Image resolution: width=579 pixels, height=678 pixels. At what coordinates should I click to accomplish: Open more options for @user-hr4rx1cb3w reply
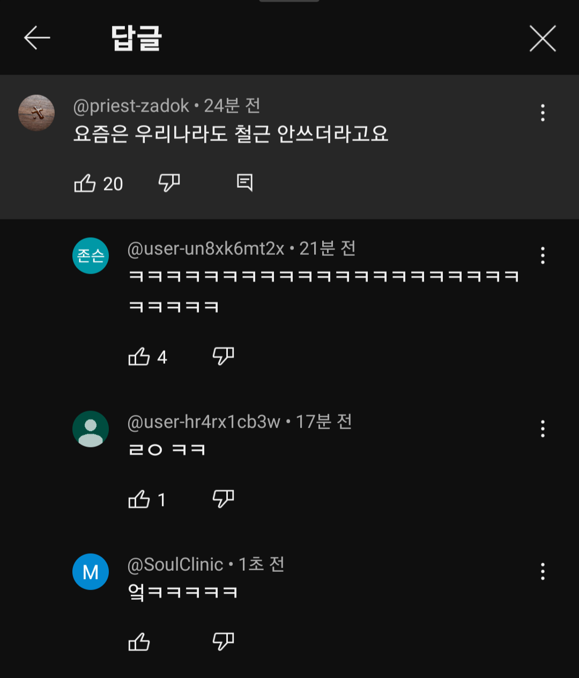click(543, 429)
